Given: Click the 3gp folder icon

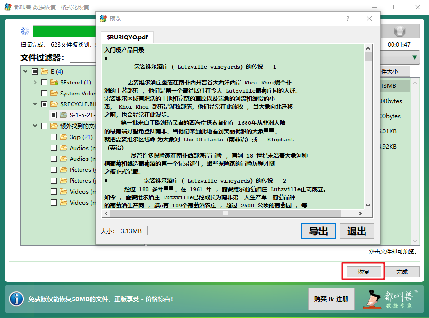Looking at the screenshot, I should click(x=64, y=137).
